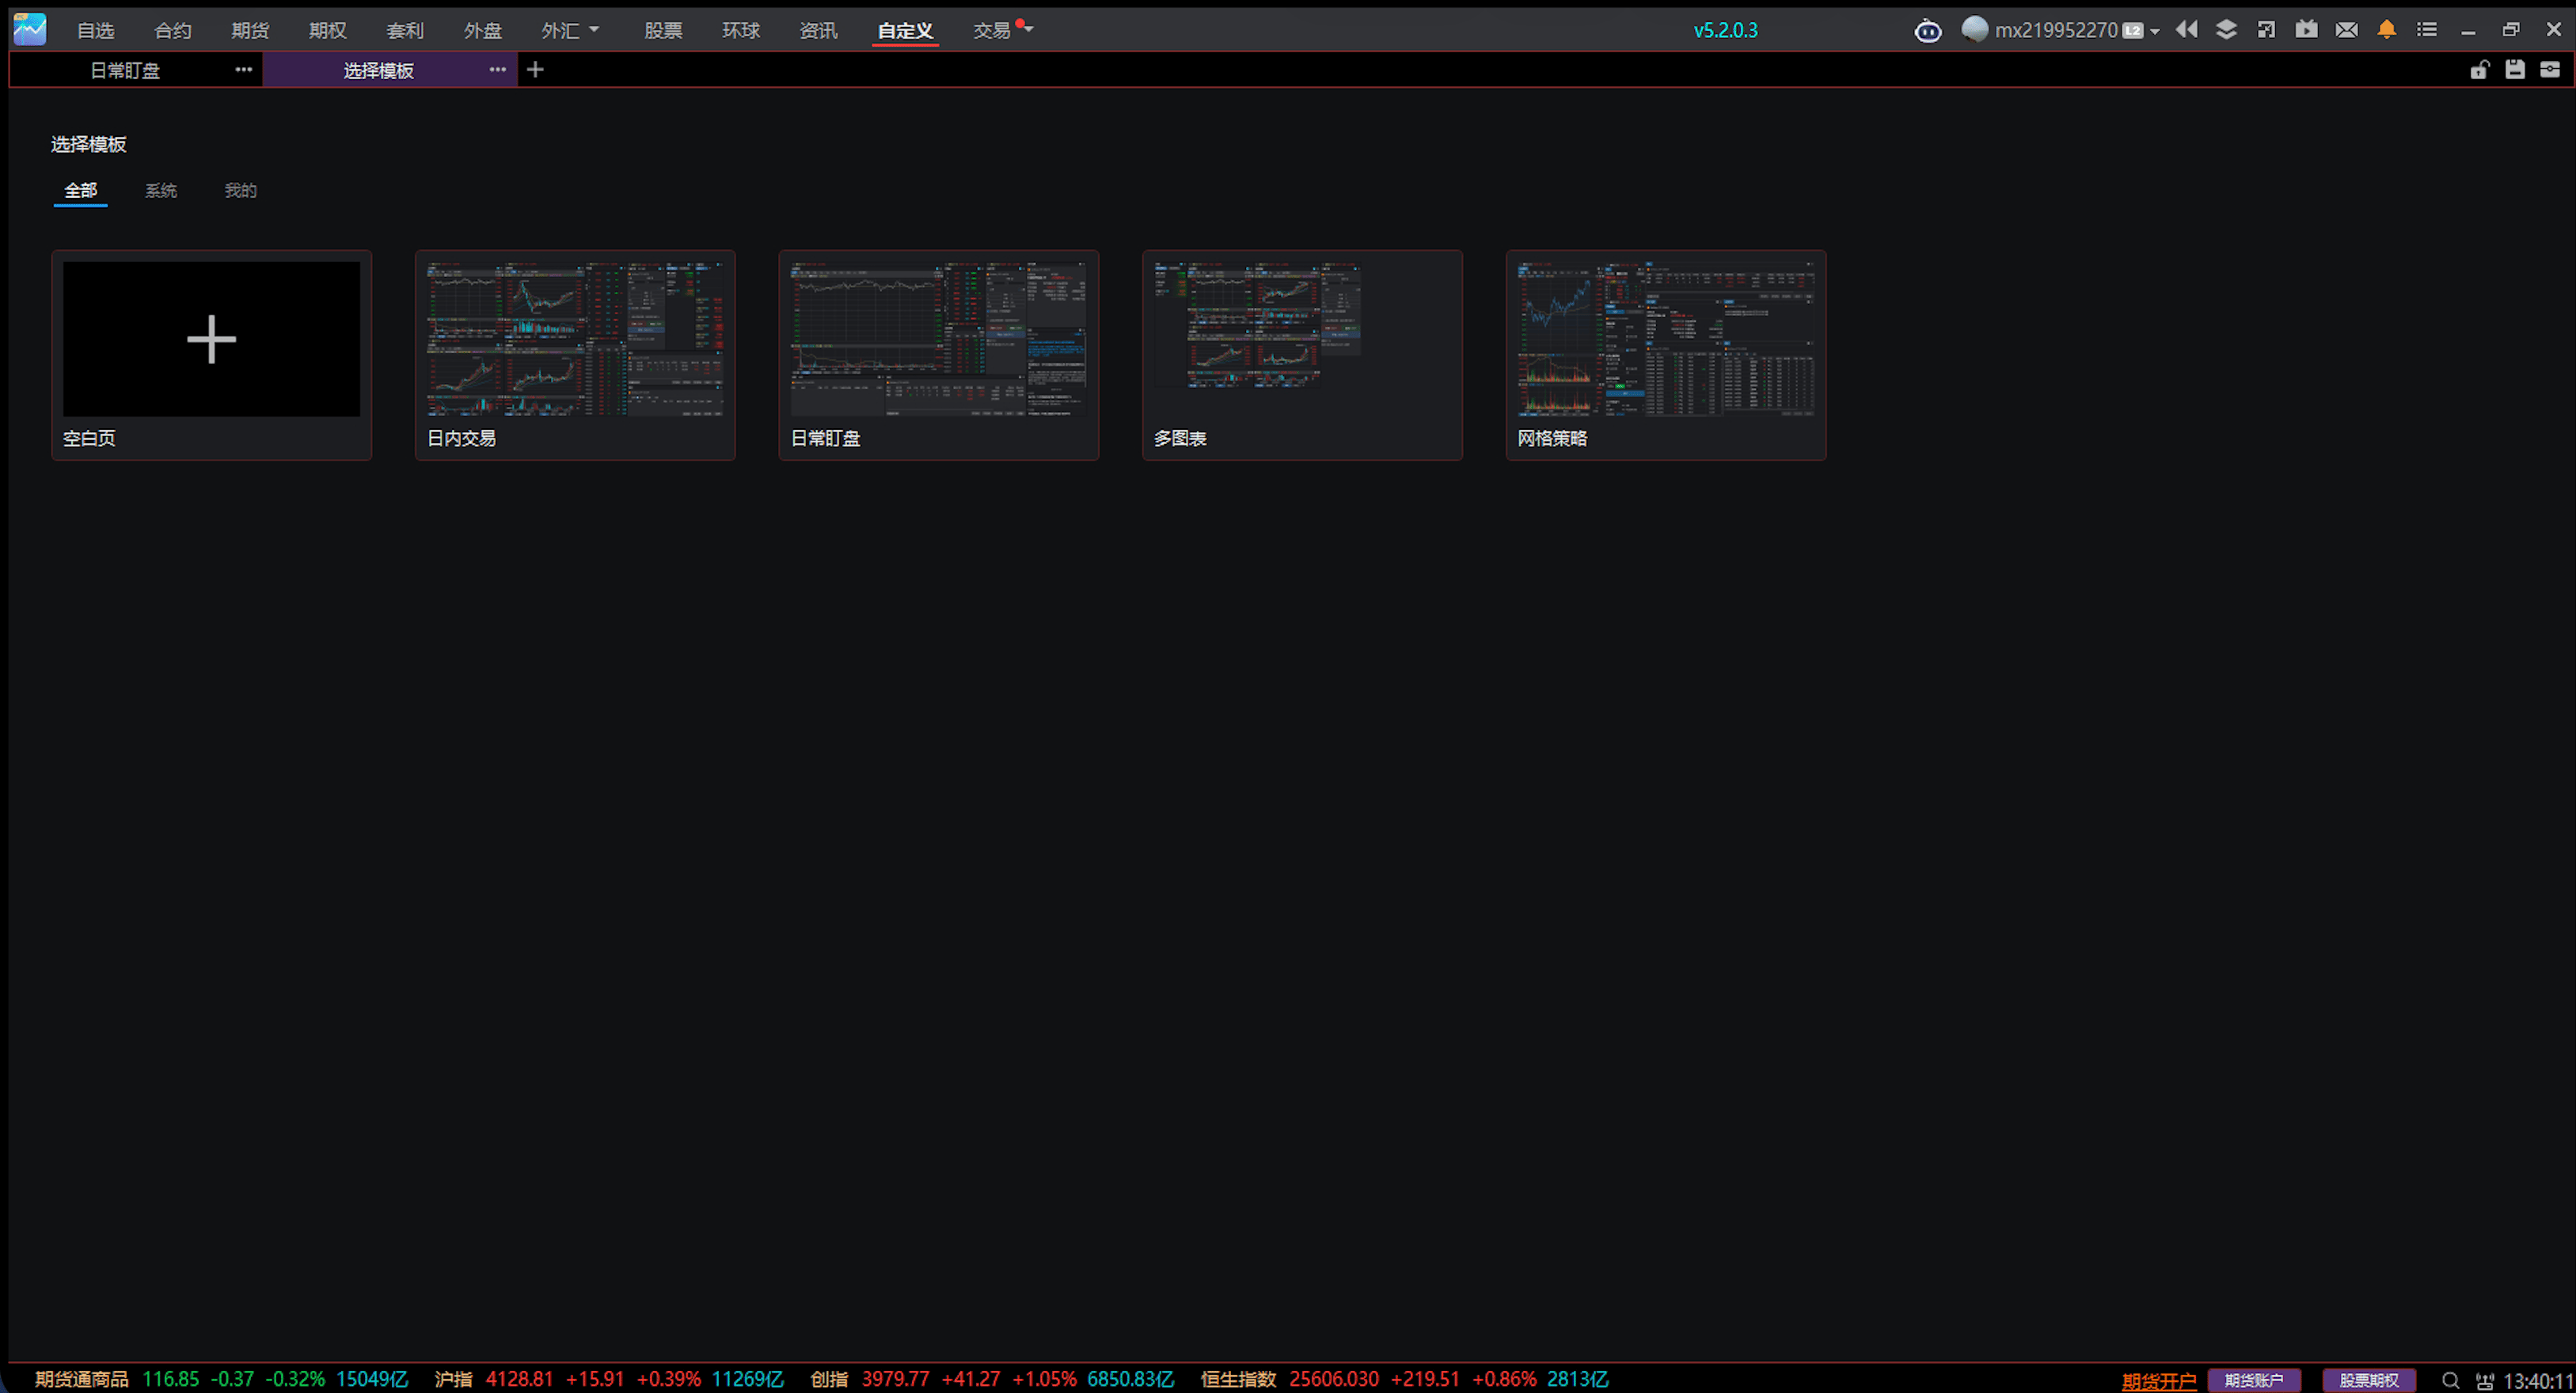This screenshot has width=2576, height=1393.
Task: Click the pop-out window icon
Action: pos(2266,29)
